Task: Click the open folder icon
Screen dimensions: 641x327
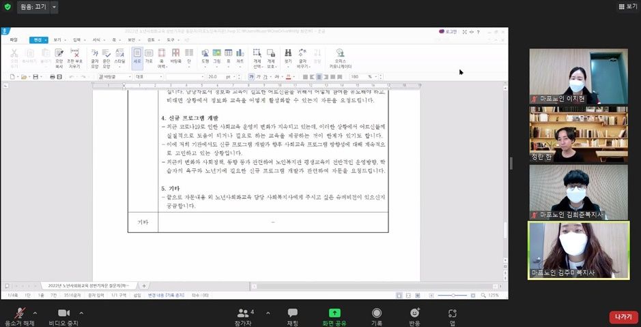Action: coord(24,77)
